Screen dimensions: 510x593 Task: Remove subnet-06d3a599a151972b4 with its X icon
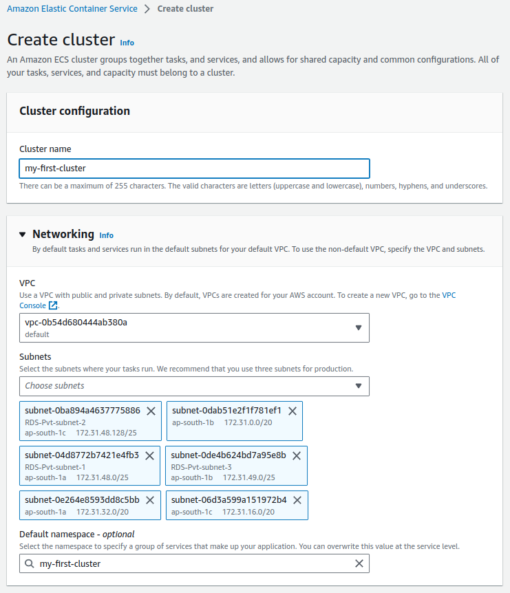pyautogui.click(x=297, y=500)
